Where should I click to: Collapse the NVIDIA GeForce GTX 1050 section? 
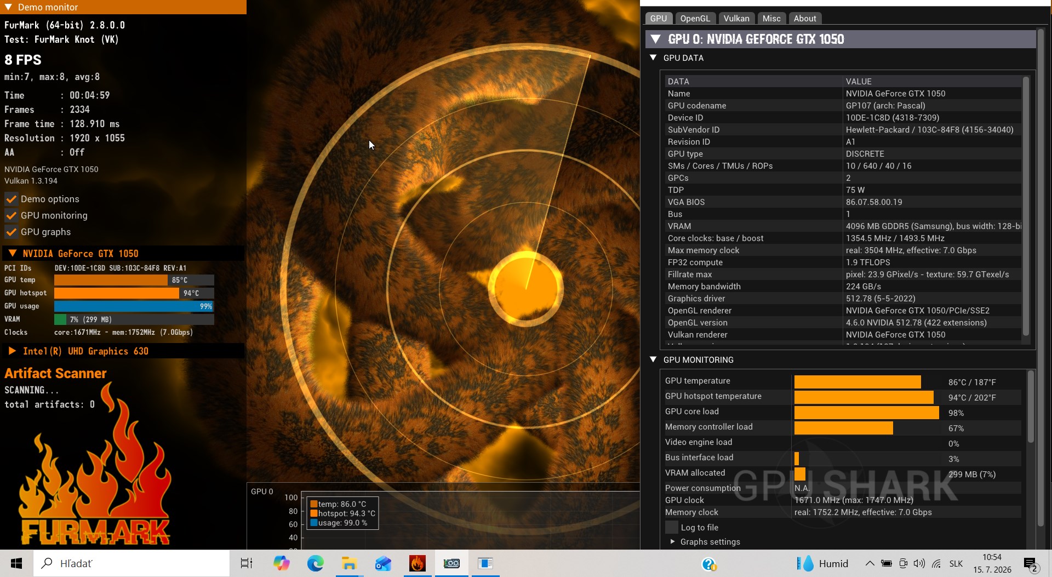coord(12,253)
